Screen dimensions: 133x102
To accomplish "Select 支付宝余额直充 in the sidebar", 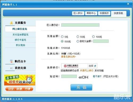I will click(x=20, y=35).
